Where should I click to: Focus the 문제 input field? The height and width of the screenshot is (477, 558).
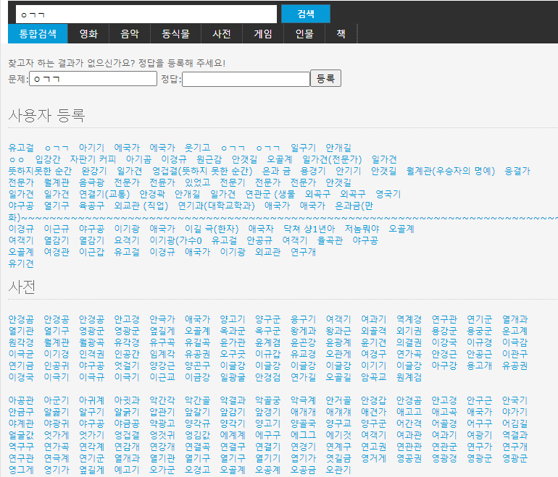point(93,79)
